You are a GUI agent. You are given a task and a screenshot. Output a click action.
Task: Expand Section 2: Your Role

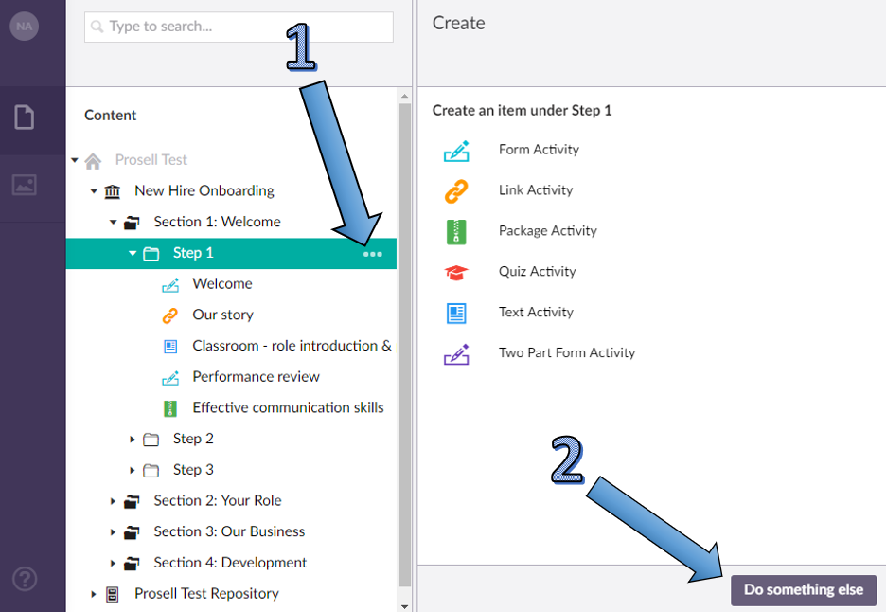tap(114, 500)
